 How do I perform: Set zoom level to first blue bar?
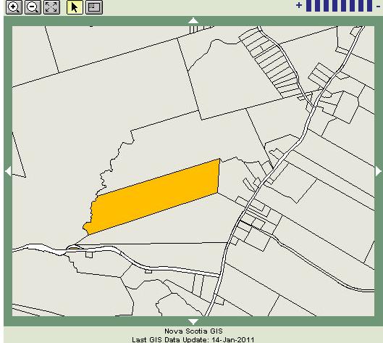(308, 6)
